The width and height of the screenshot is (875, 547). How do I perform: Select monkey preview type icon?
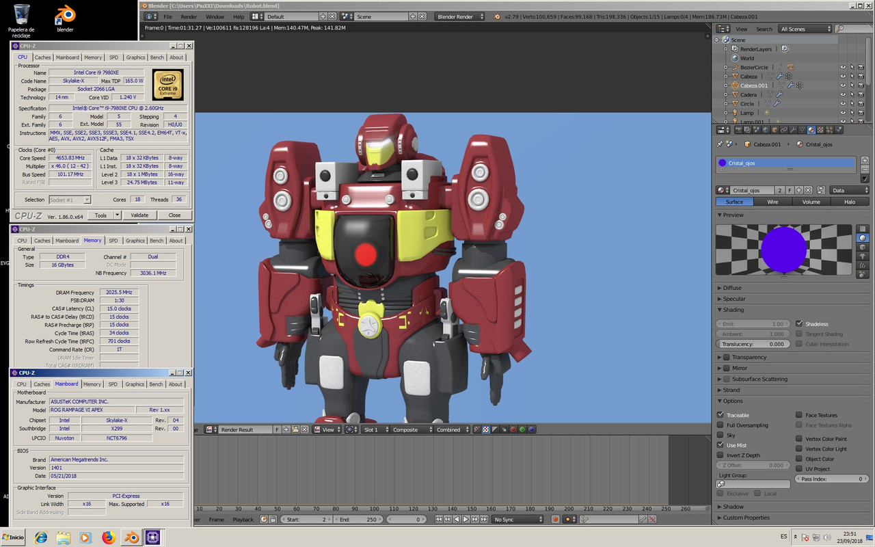coord(863,256)
